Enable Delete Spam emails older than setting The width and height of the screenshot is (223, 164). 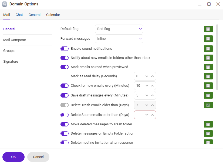click(x=64, y=115)
